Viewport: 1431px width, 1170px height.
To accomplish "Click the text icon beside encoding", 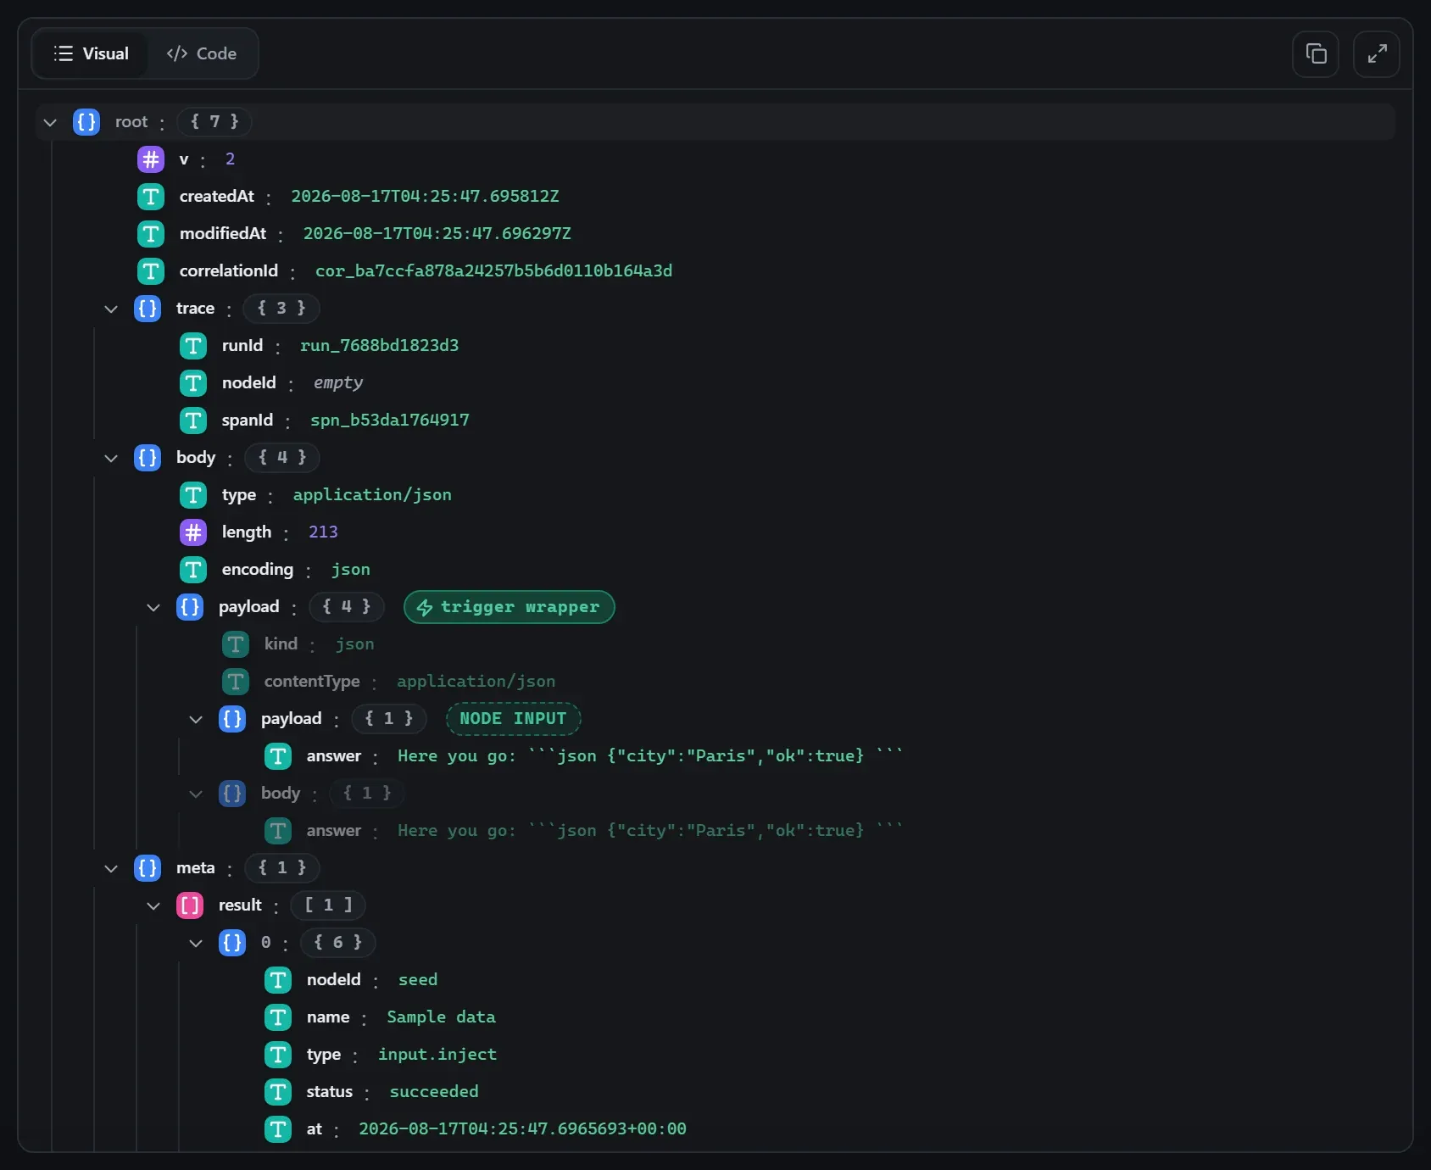I will tap(193, 570).
